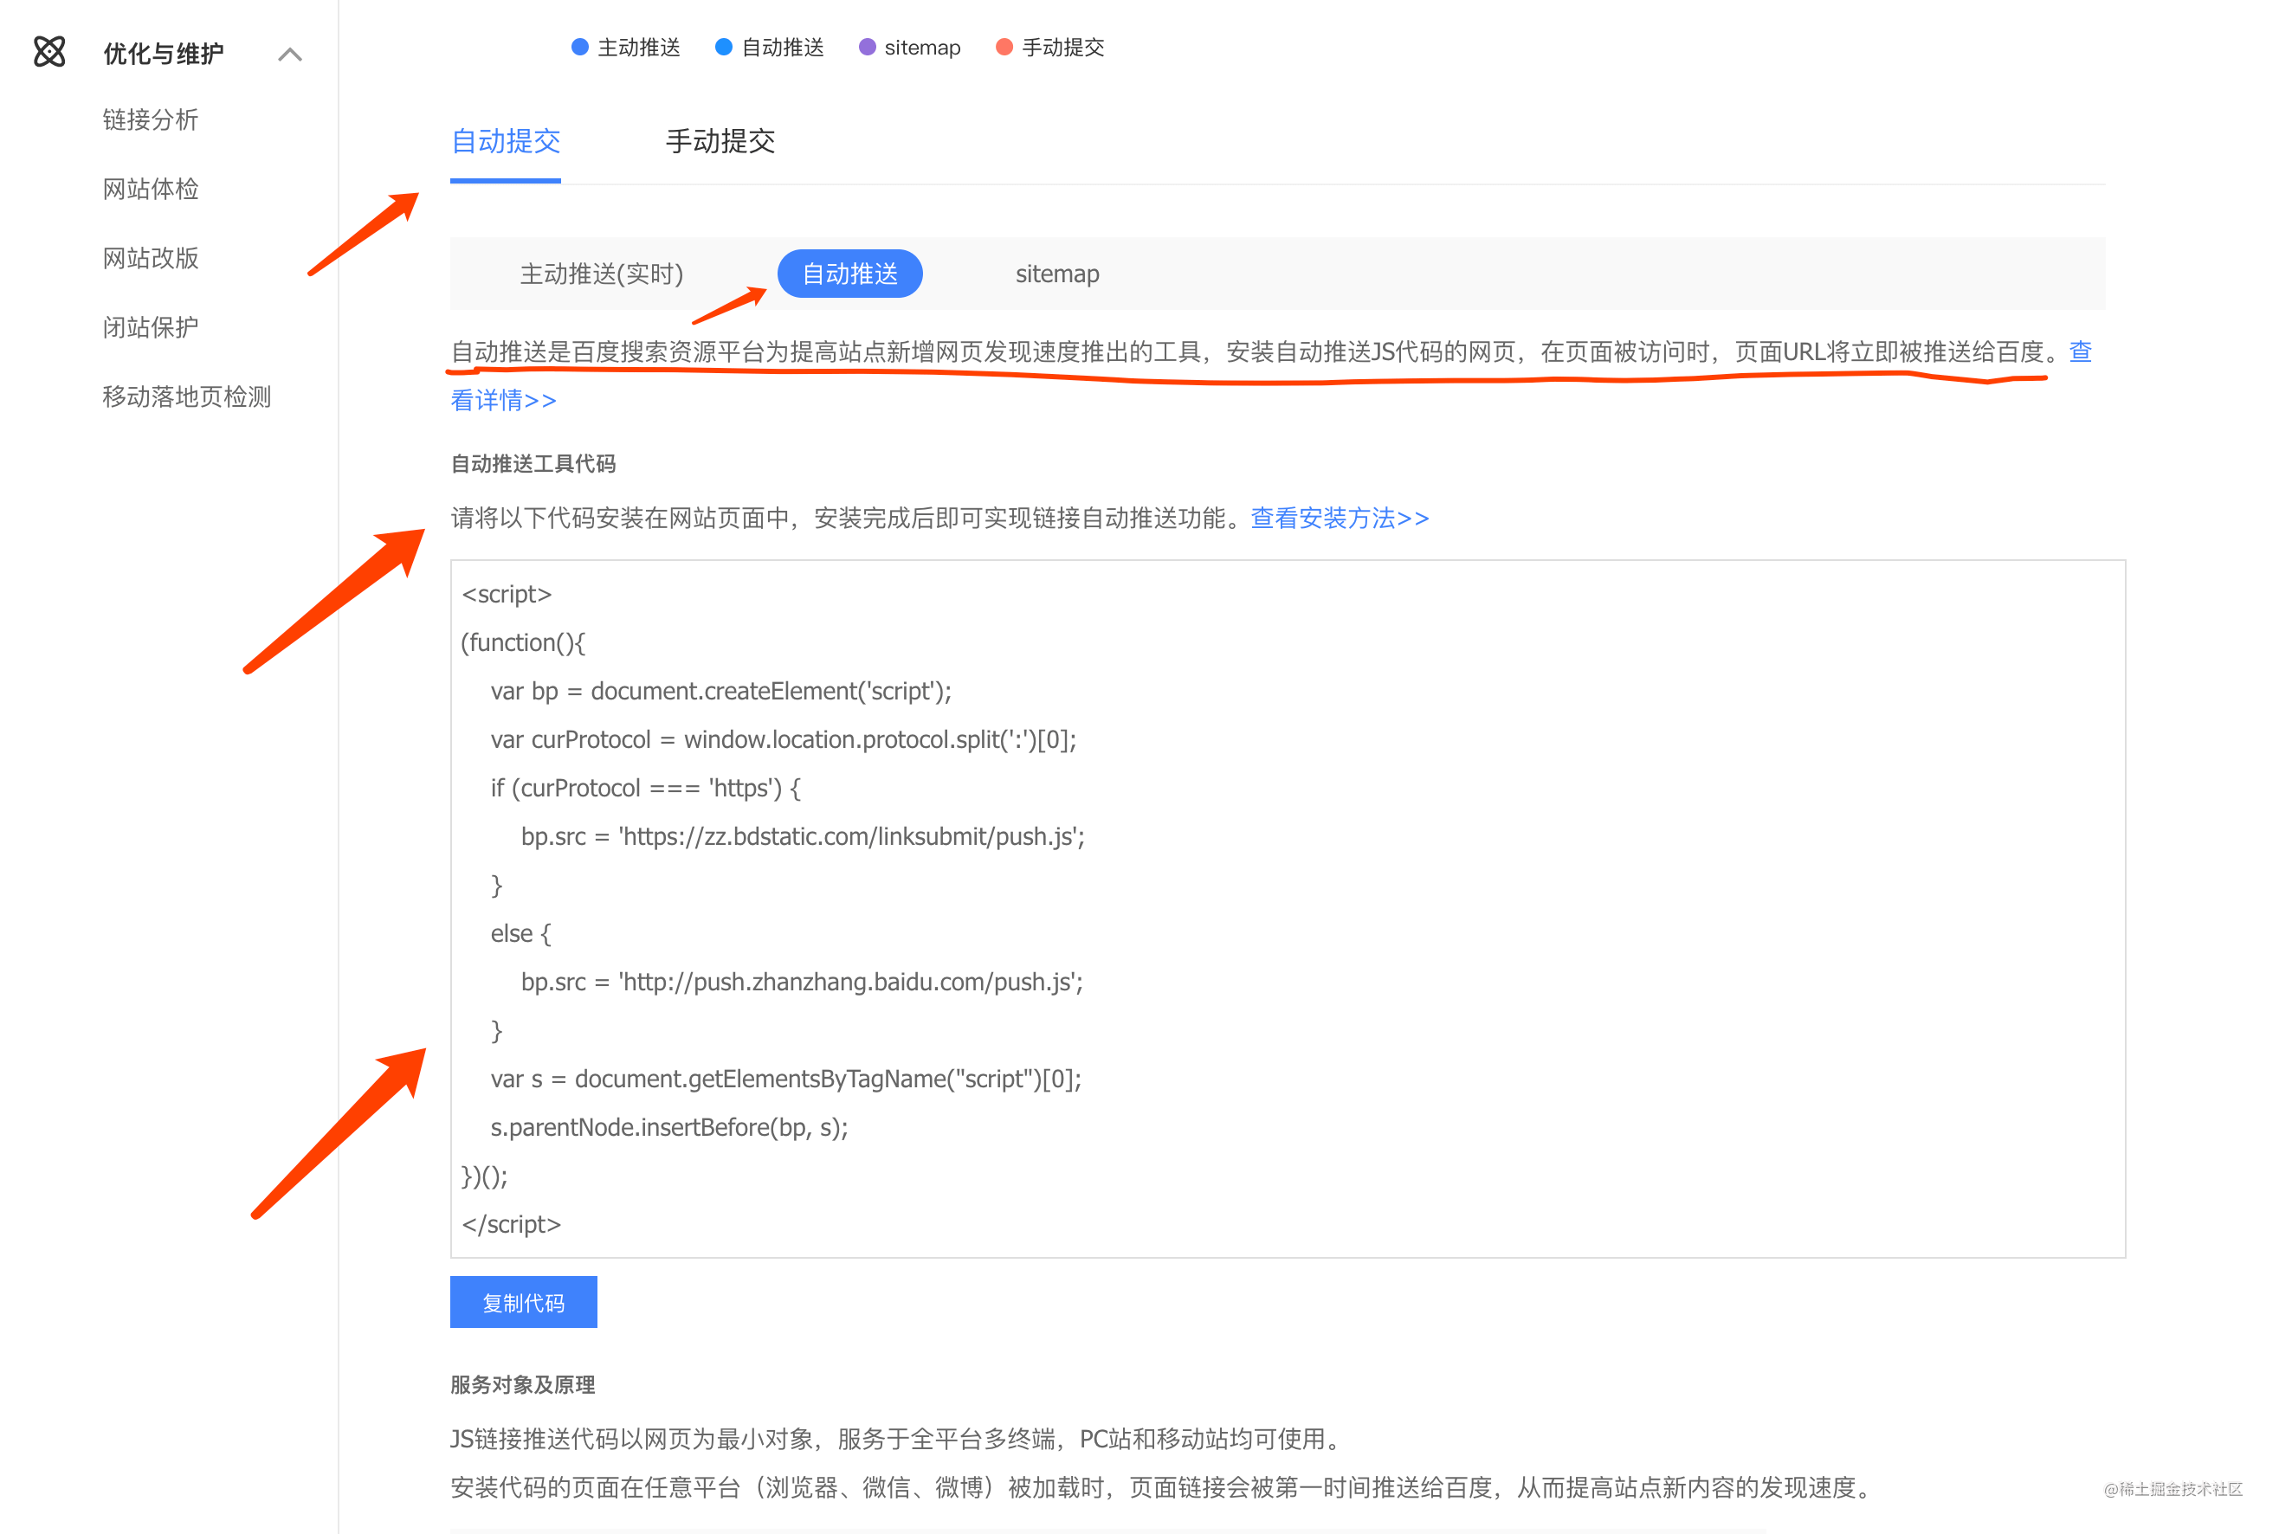
Task: Switch to the 手动提交 tab
Action: [x=720, y=142]
